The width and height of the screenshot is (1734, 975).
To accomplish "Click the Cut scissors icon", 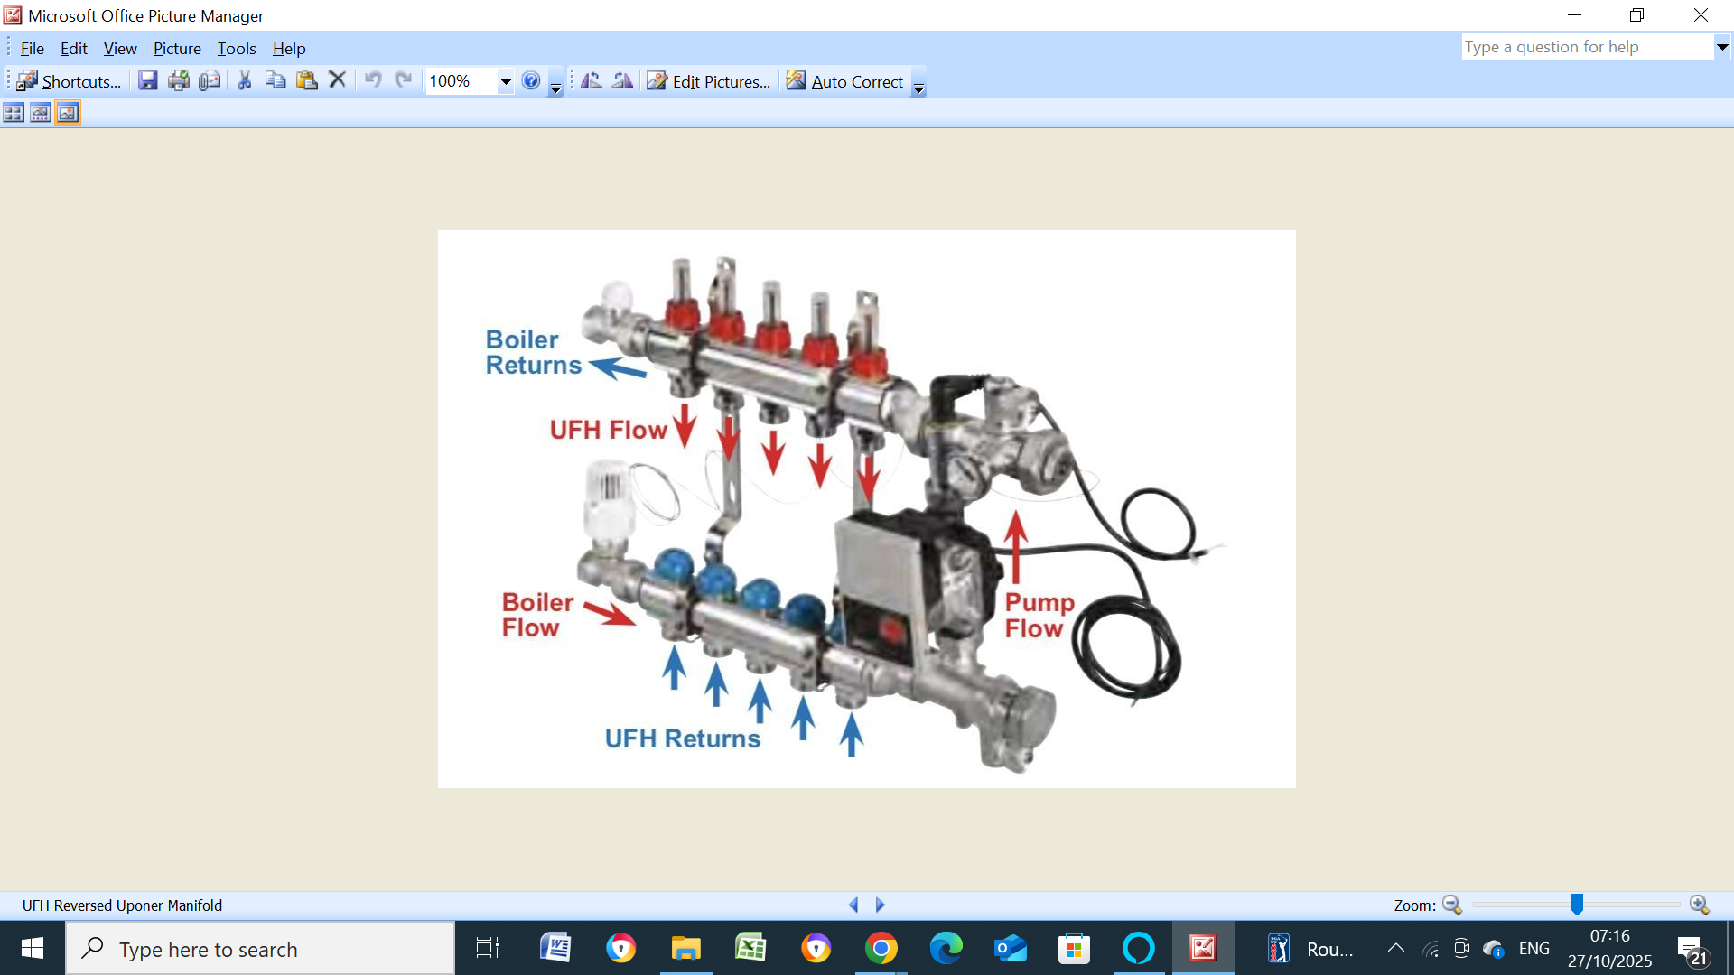I will pos(245,81).
